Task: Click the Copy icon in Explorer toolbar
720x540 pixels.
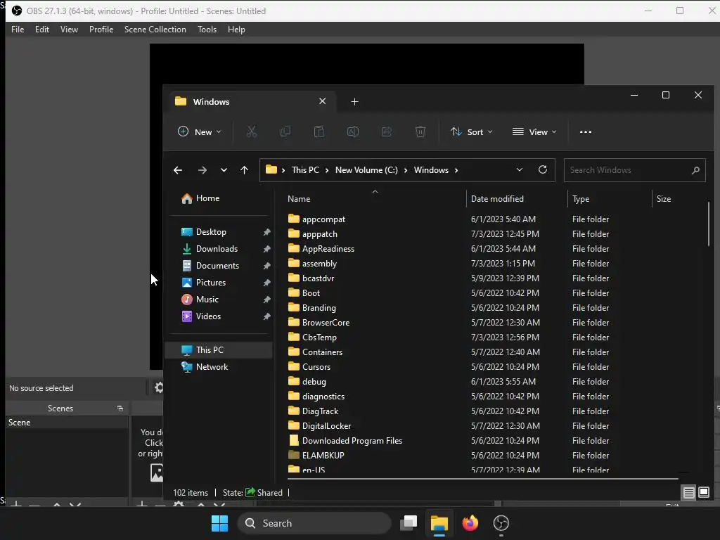Action: (285, 131)
